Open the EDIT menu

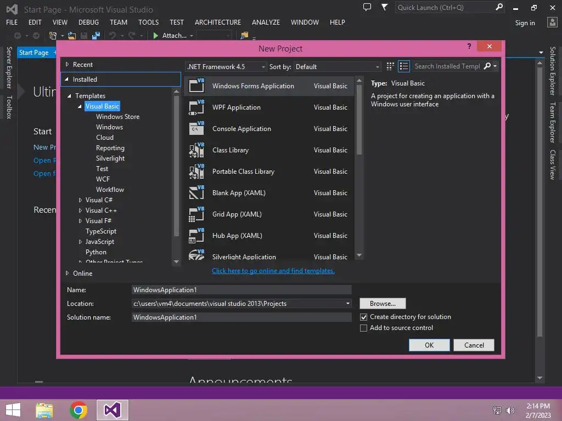pyautogui.click(x=35, y=22)
